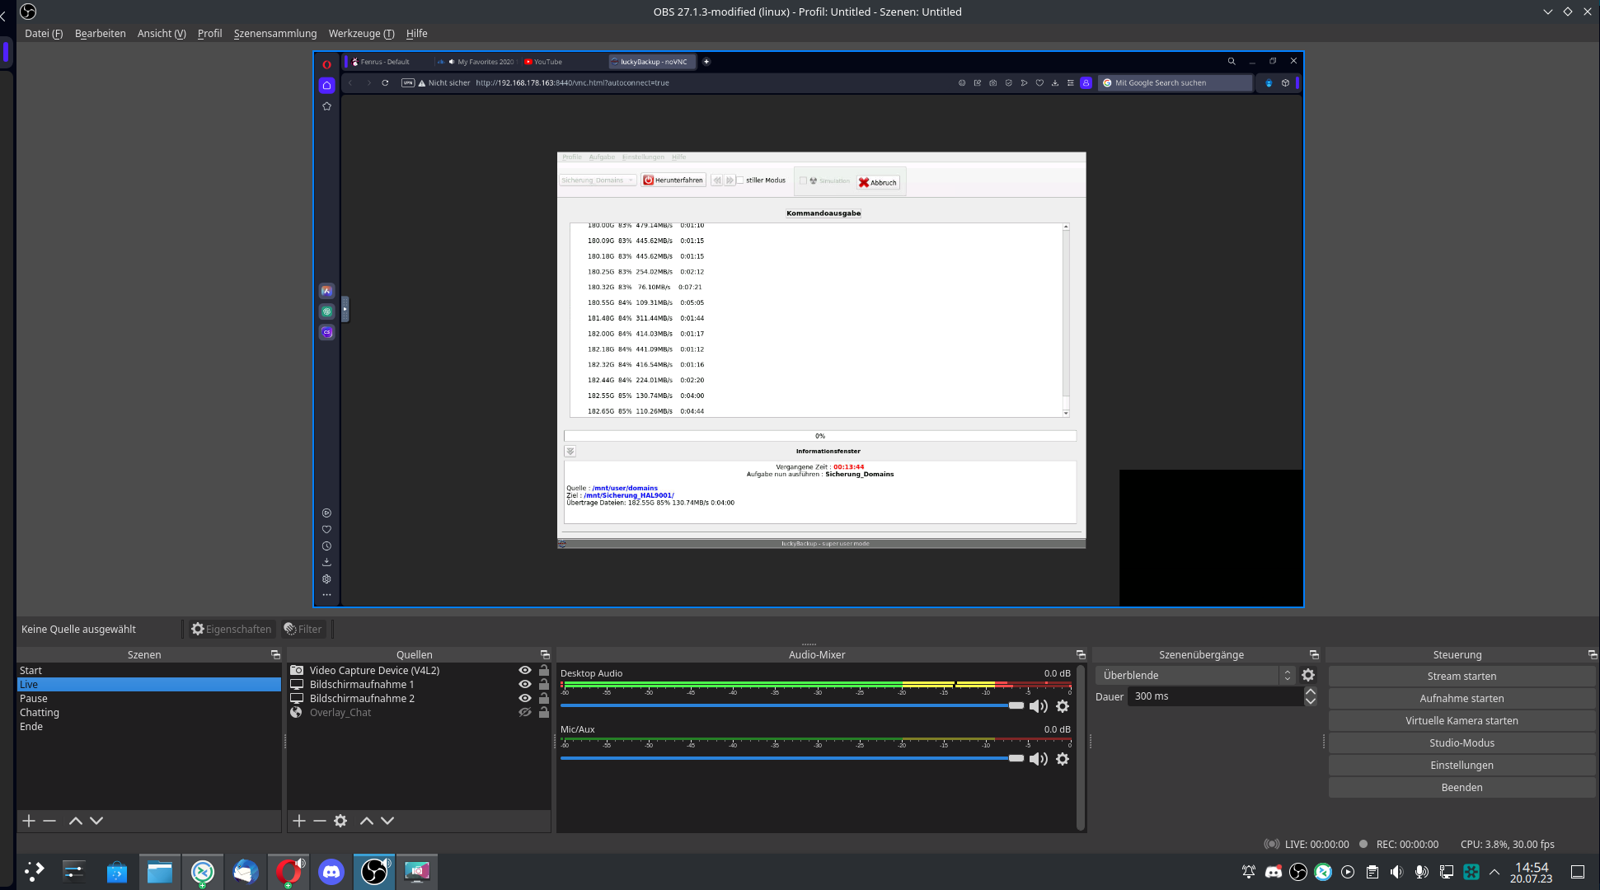Open Desktop Audio settings gear

pyautogui.click(x=1063, y=706)
